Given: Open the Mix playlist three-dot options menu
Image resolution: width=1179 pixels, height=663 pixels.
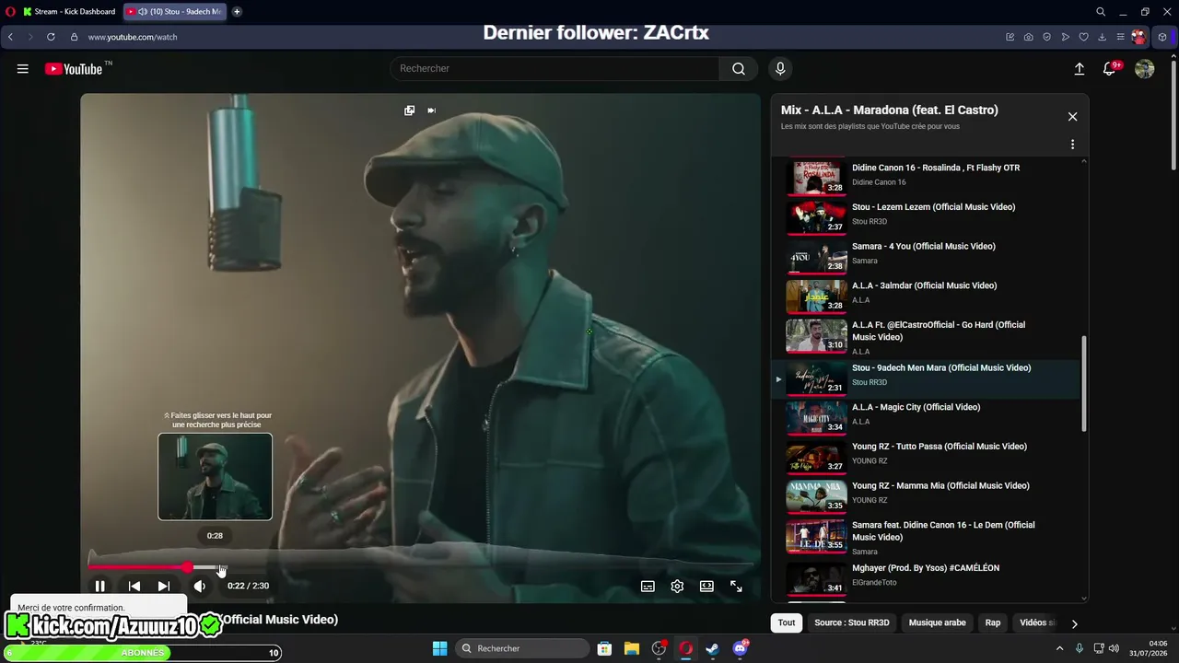Looking at the screenshot, I should (x=1072, y=145).
